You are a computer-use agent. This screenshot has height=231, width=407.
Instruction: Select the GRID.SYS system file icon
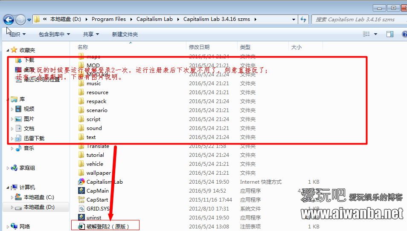81,208
